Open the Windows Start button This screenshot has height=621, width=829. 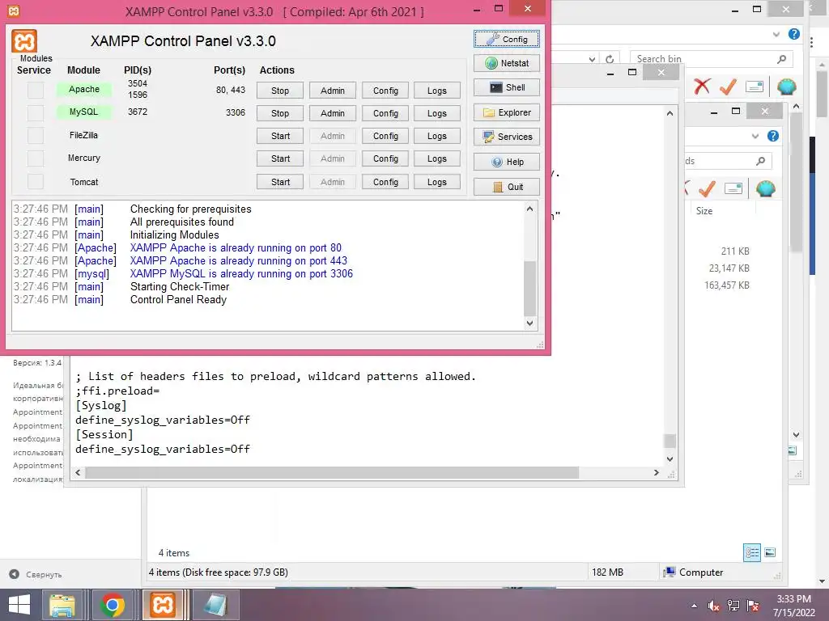pos(19,605)
